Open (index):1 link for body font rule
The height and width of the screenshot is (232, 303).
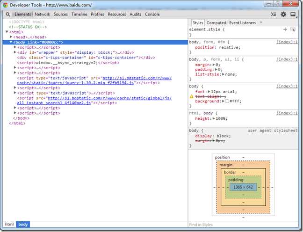tap(287, 86)
